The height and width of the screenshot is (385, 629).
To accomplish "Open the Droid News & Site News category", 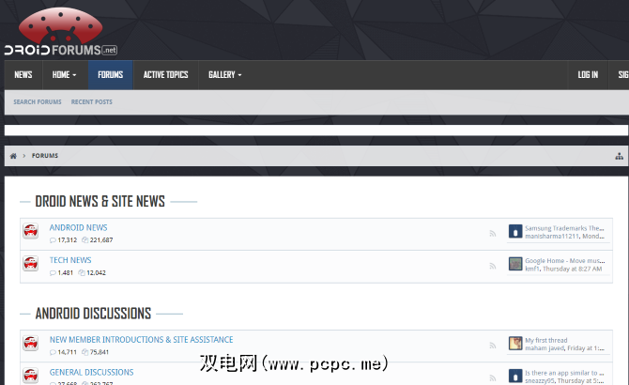I will point(100,201).
